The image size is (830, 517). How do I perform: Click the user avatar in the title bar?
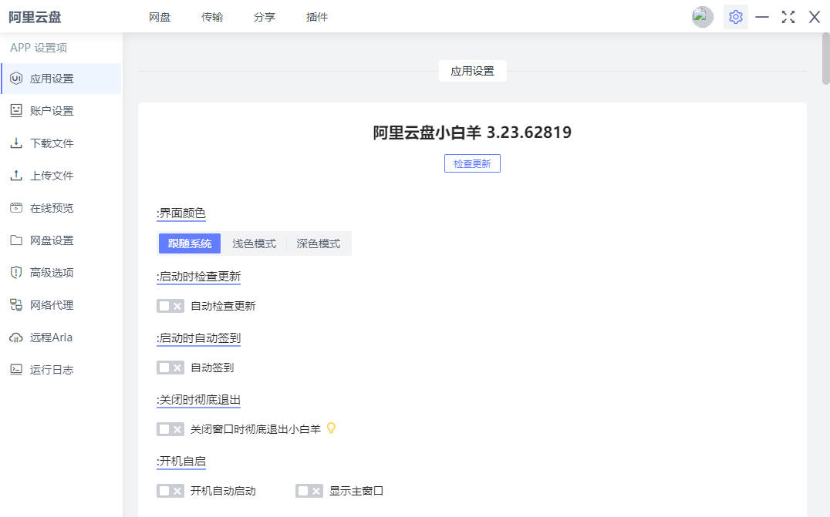click(701, 16)
